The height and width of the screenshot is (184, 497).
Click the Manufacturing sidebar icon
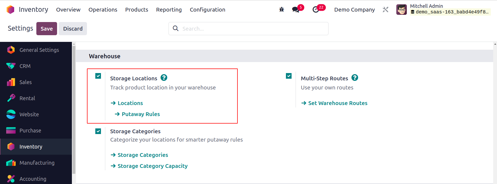tap(11, 163)
